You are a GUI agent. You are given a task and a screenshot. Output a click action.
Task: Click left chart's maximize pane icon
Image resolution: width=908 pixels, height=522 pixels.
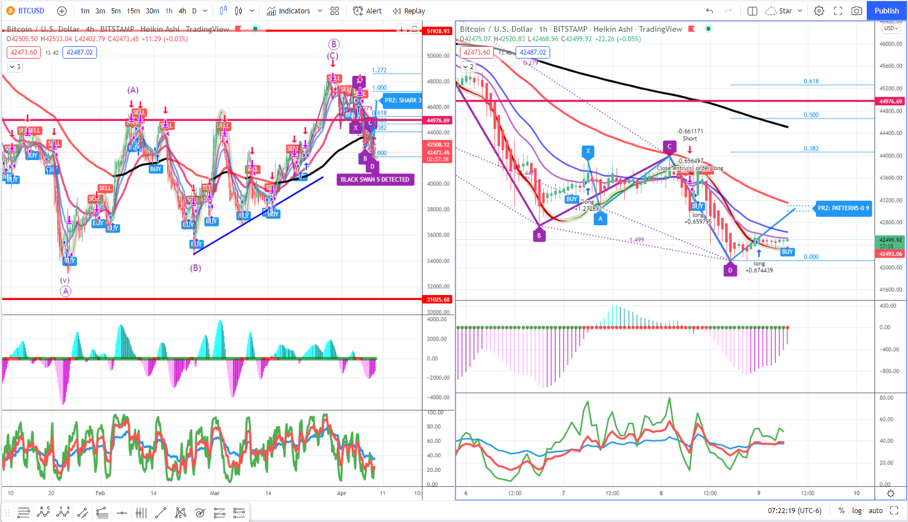click(414, 29)
